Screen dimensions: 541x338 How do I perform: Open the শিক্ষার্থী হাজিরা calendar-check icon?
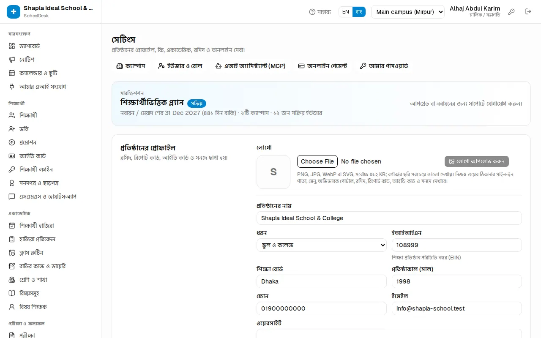[x=12, y=226]
